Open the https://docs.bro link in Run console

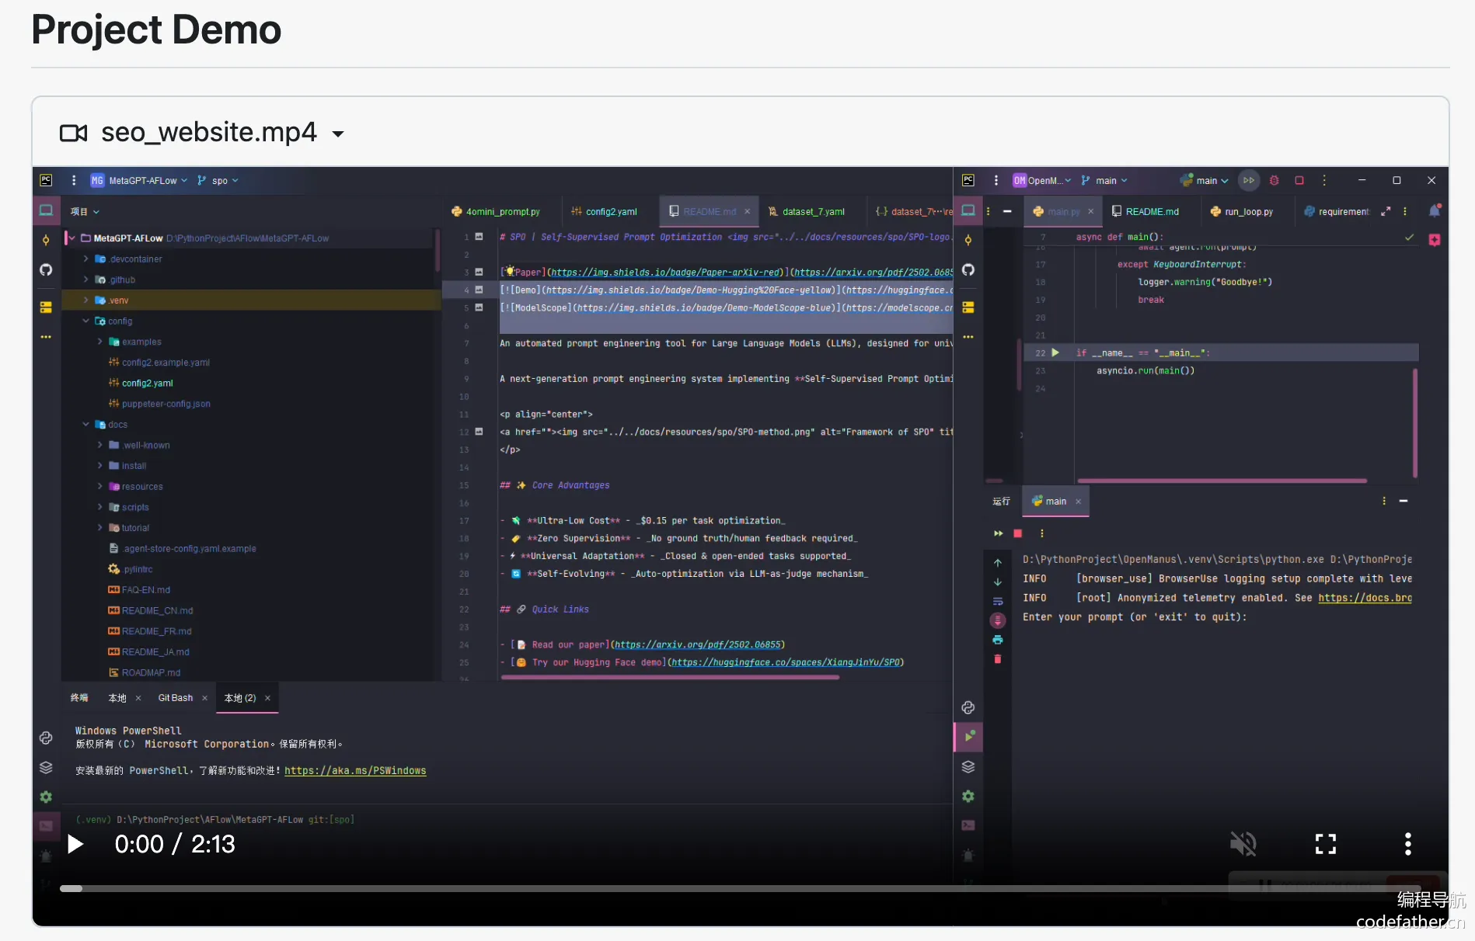point(1365,598)
